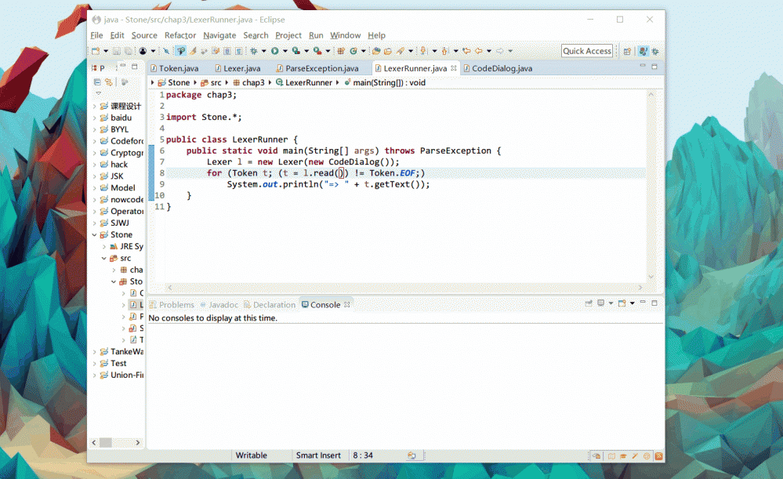Expand the baidu project tree node
783x479 pixels.
click(95, 118)
